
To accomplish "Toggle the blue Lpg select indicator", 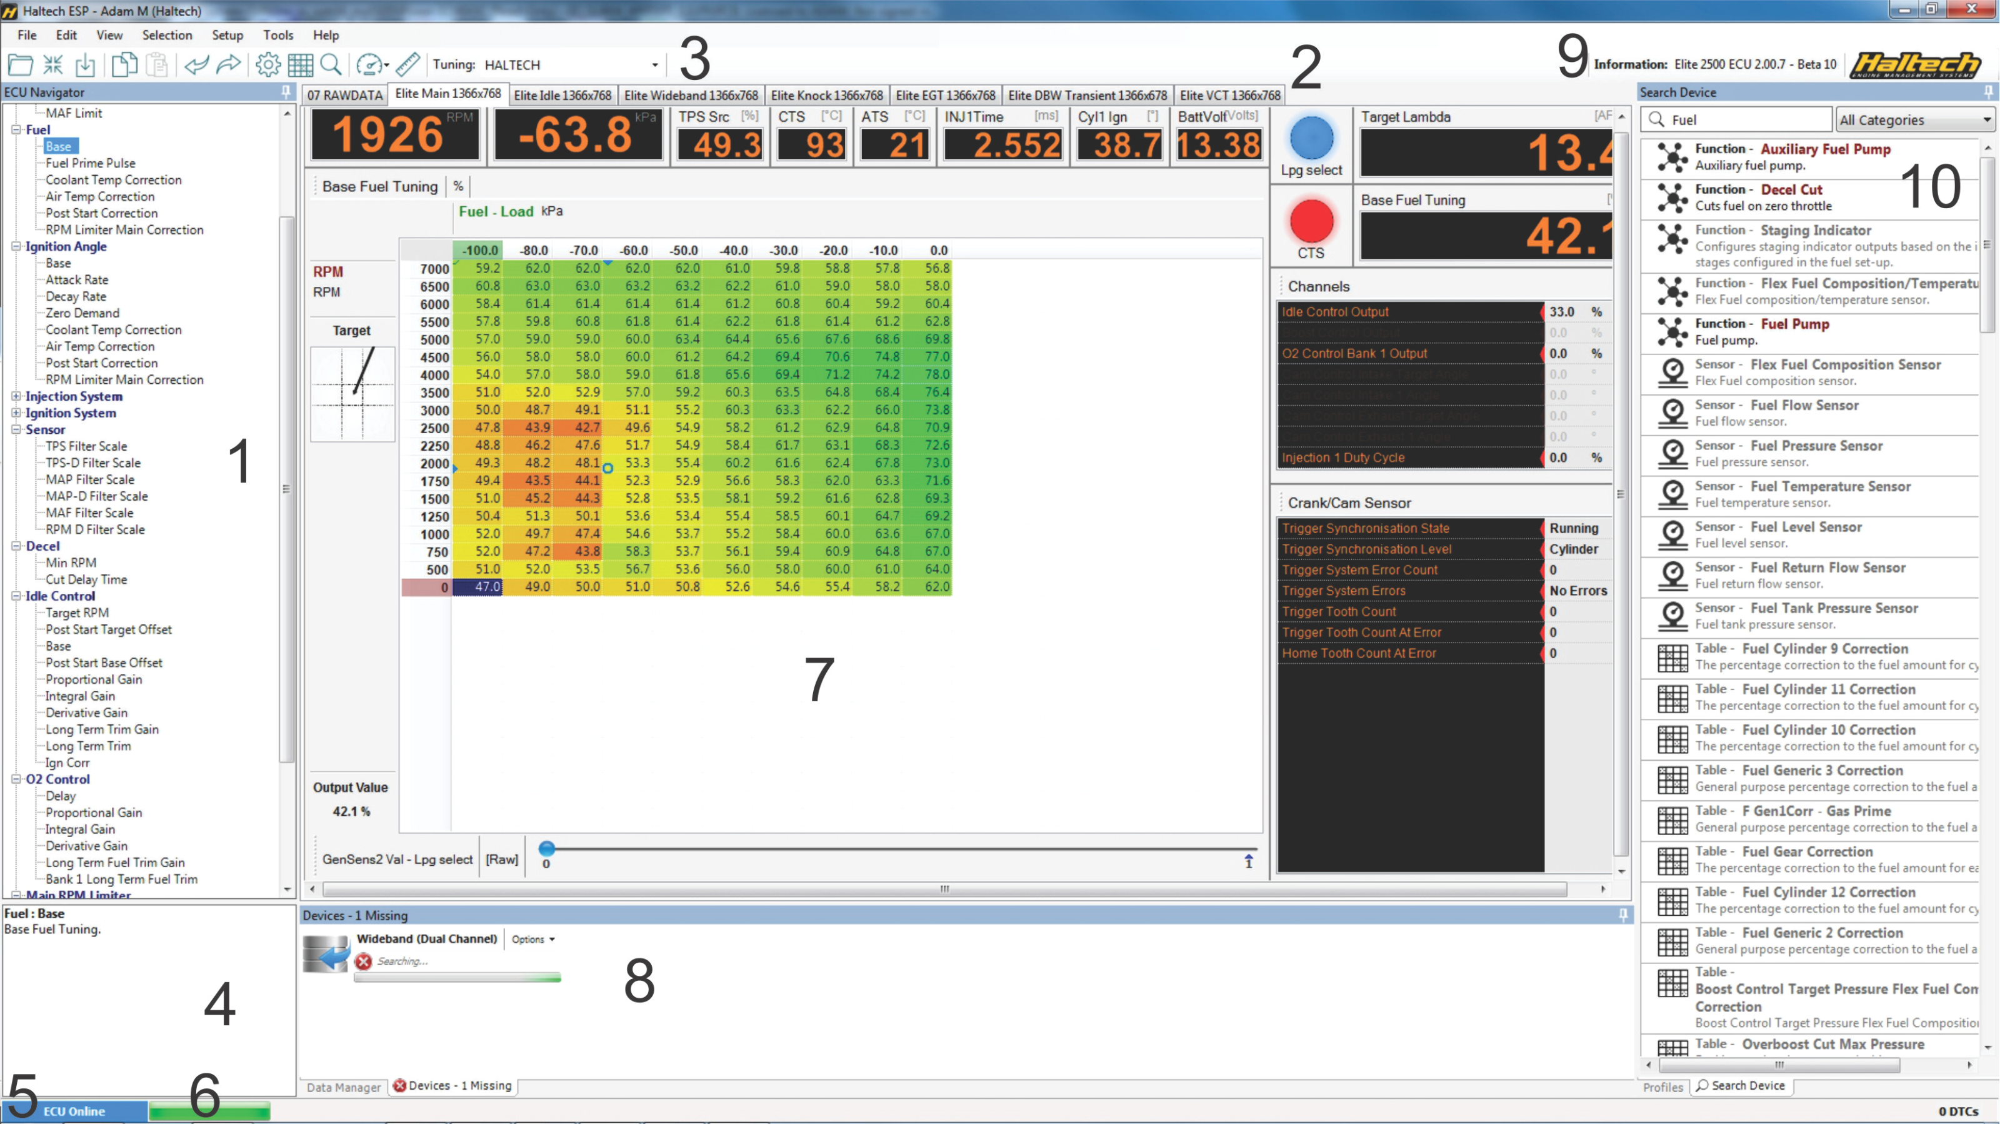I will click(1311, 139).
